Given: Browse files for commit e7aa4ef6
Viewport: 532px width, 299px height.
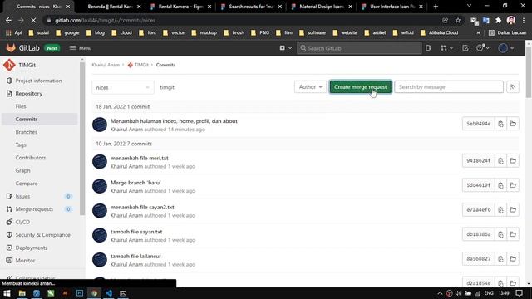Looking at the screenshot, I should click(x=513, y=210).
